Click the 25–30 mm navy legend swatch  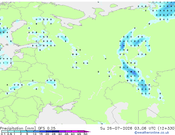point(55,131)
